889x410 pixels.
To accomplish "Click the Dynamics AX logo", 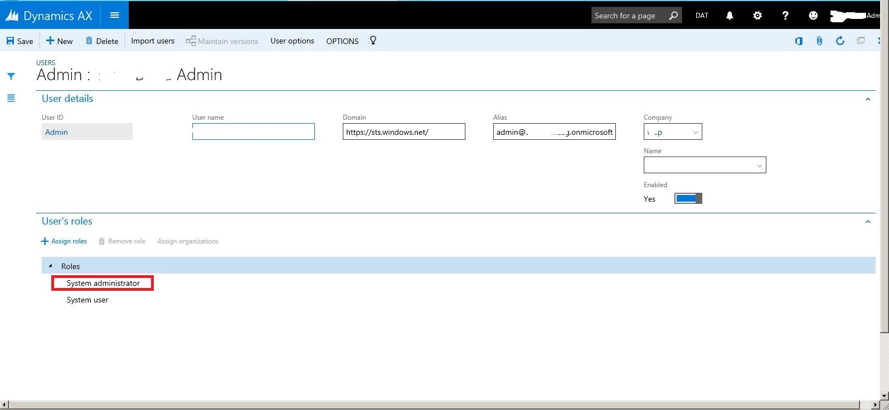I will point(49,16).
